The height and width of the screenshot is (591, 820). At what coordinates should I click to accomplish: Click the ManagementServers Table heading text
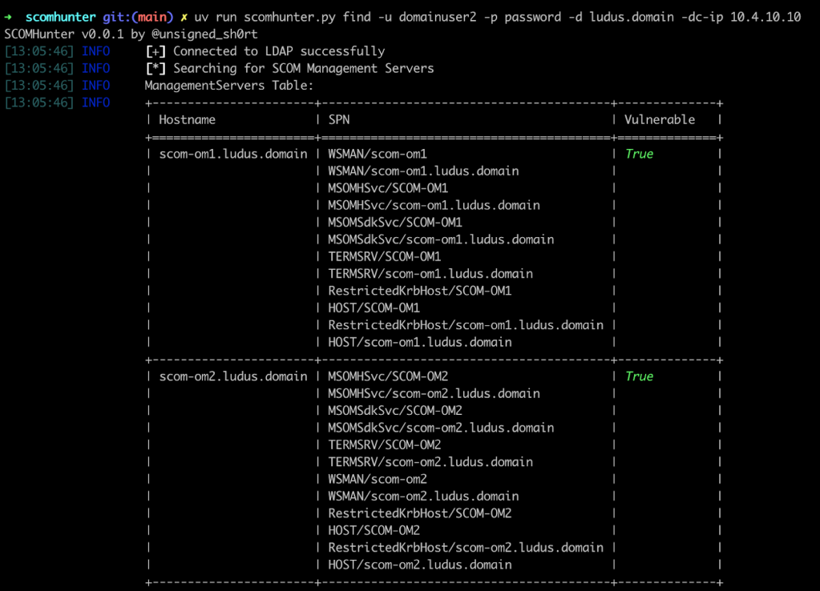coord(228,86)
